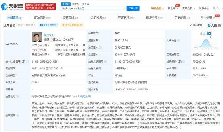
Task: Open 杨元庆's profile photo
Action: [x=37, y=37]
